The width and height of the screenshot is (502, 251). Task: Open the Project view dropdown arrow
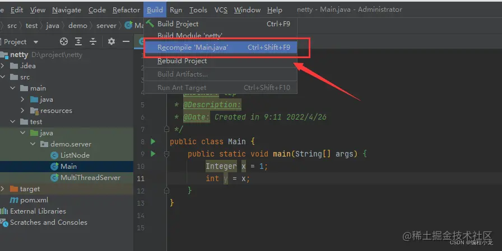pos(35,42)
